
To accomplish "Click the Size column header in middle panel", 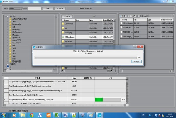I will pyautogui.click(x=82, y=20).
